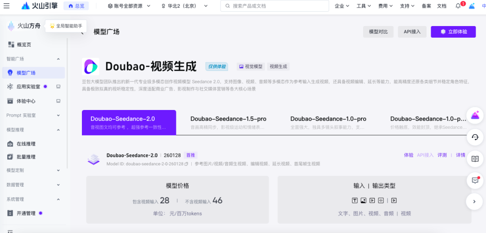Viewport: 486px width, 233px height.
Task: Copy the Model ID with copy icon
Action: 186,164
